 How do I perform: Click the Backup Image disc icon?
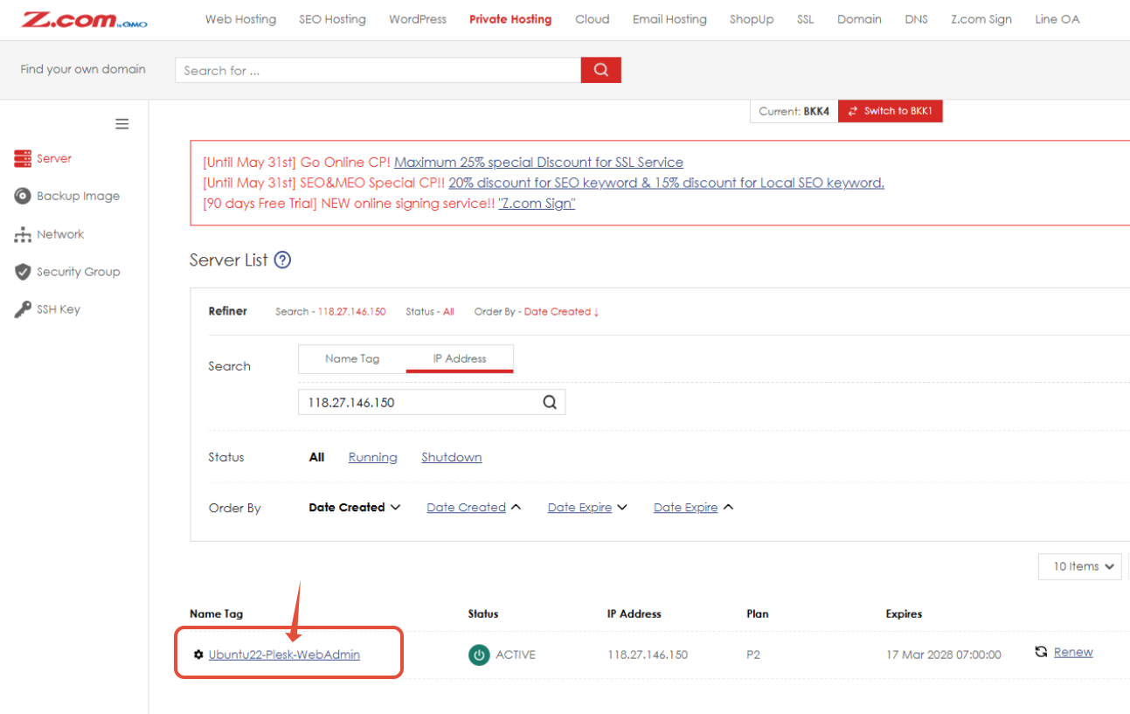point(23,197)
